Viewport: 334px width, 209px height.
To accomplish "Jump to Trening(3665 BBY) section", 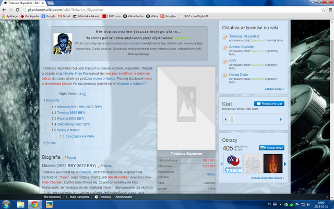I will coord(71,113).
